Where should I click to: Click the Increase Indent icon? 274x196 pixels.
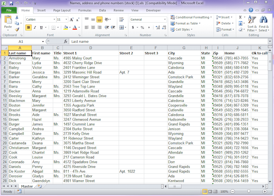tap(113, 28)
